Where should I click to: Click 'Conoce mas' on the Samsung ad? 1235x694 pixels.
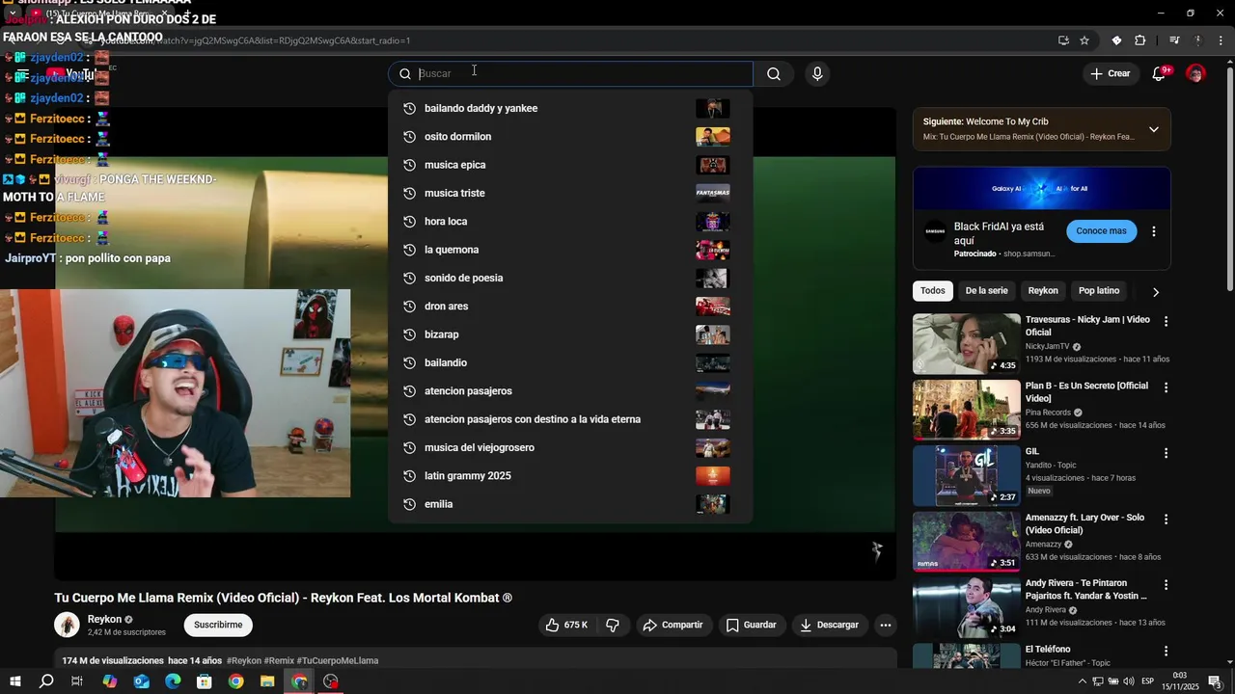[x=1101, y=231]
